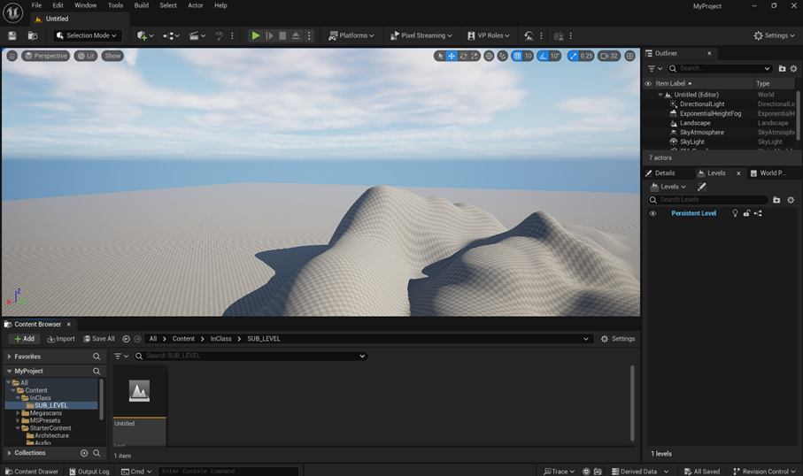Screen dimensions: 803x476
Task: Open the Levels dropdown menu in the Levels panel
Action: pyautogui.click(x=668, y=187)
